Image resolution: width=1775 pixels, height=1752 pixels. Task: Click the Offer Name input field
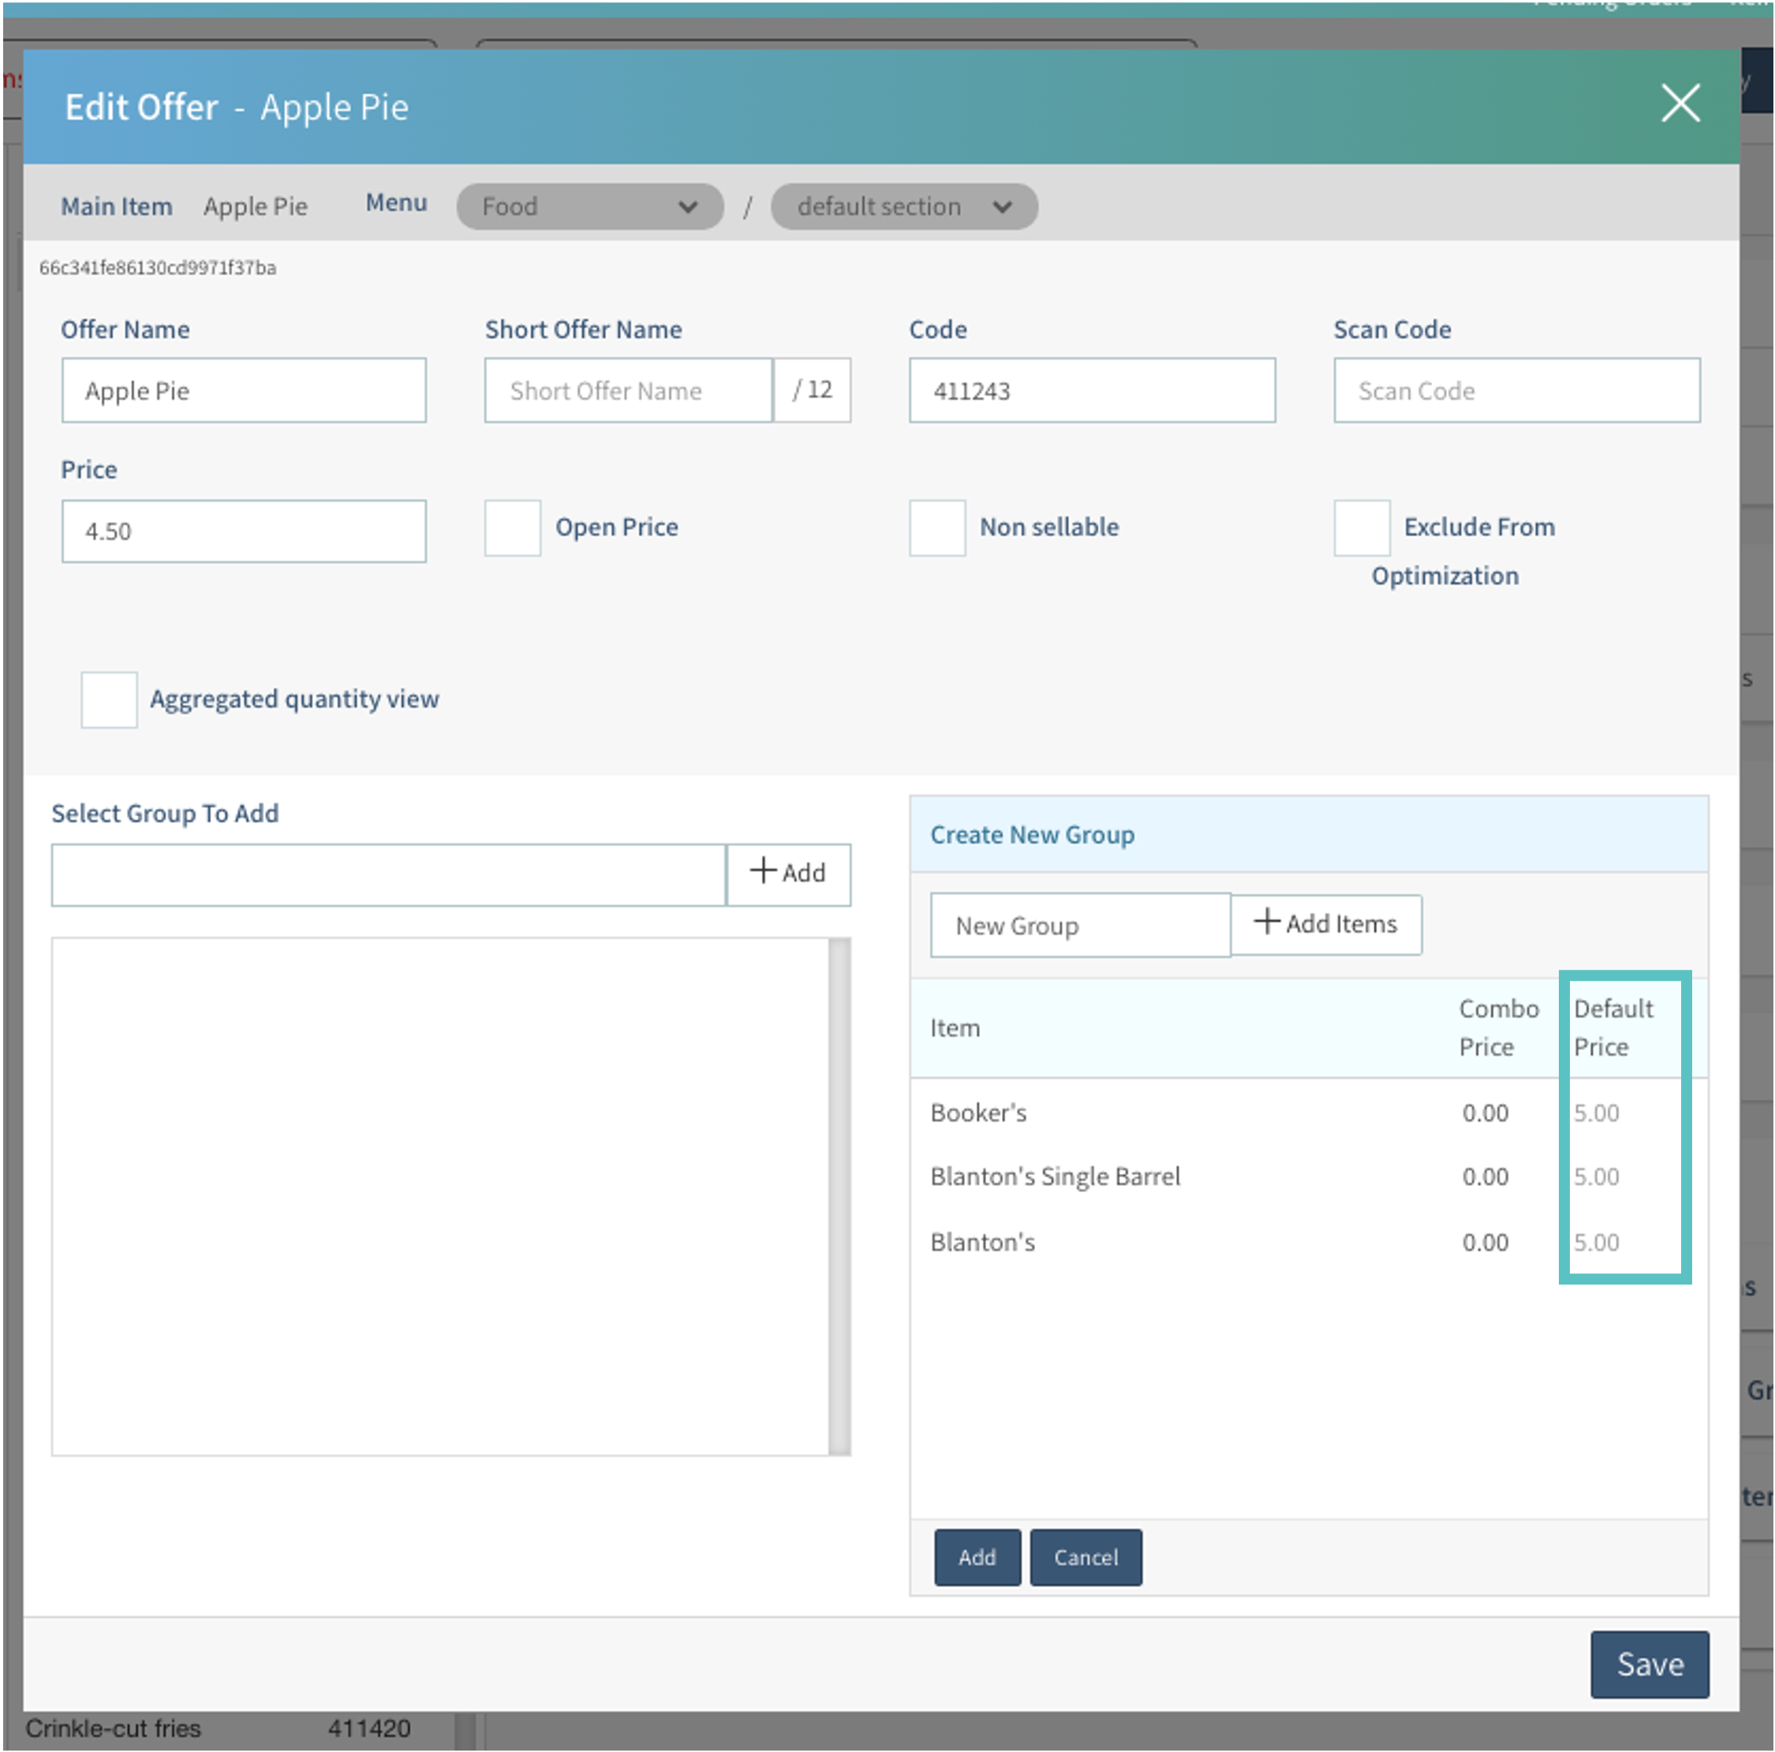(244, 391)
